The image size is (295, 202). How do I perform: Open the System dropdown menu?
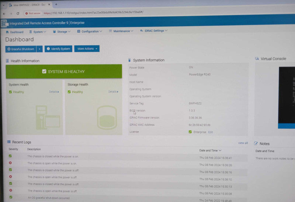[x=38, y=32]
